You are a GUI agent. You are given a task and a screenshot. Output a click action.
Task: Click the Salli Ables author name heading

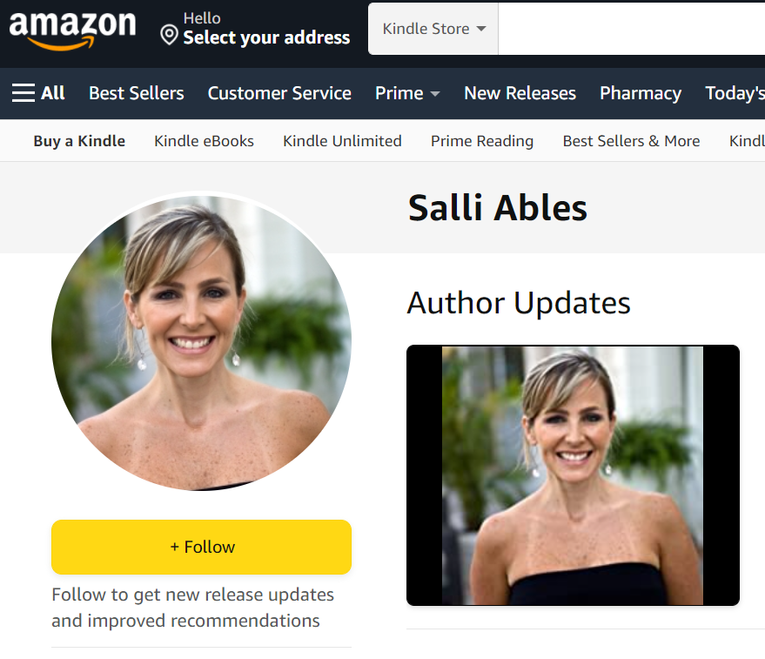point(498,208)
